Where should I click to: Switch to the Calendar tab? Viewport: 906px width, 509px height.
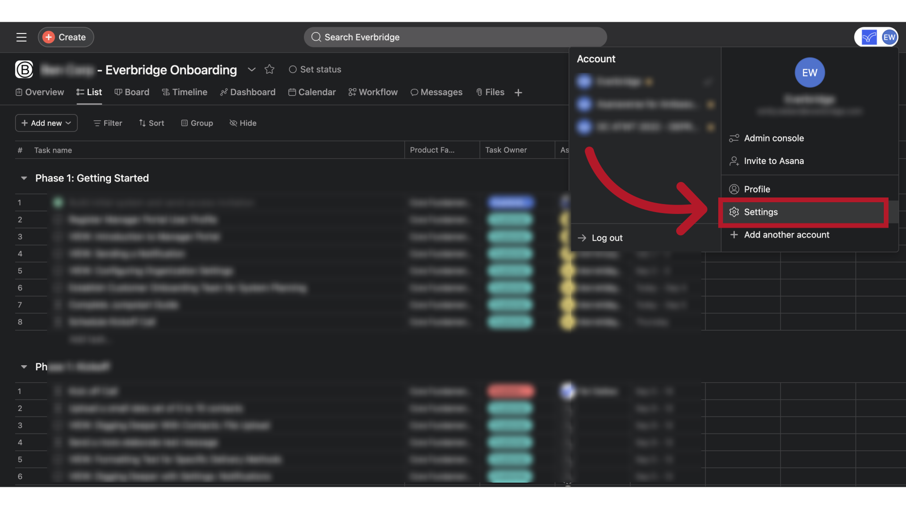(312, 92)
